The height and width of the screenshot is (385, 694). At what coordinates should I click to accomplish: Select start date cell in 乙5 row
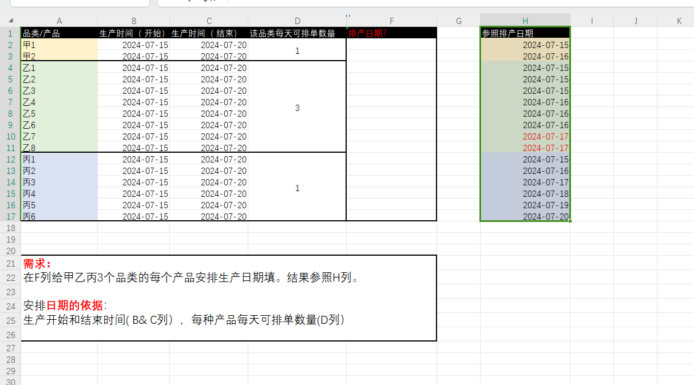(134, 113)
